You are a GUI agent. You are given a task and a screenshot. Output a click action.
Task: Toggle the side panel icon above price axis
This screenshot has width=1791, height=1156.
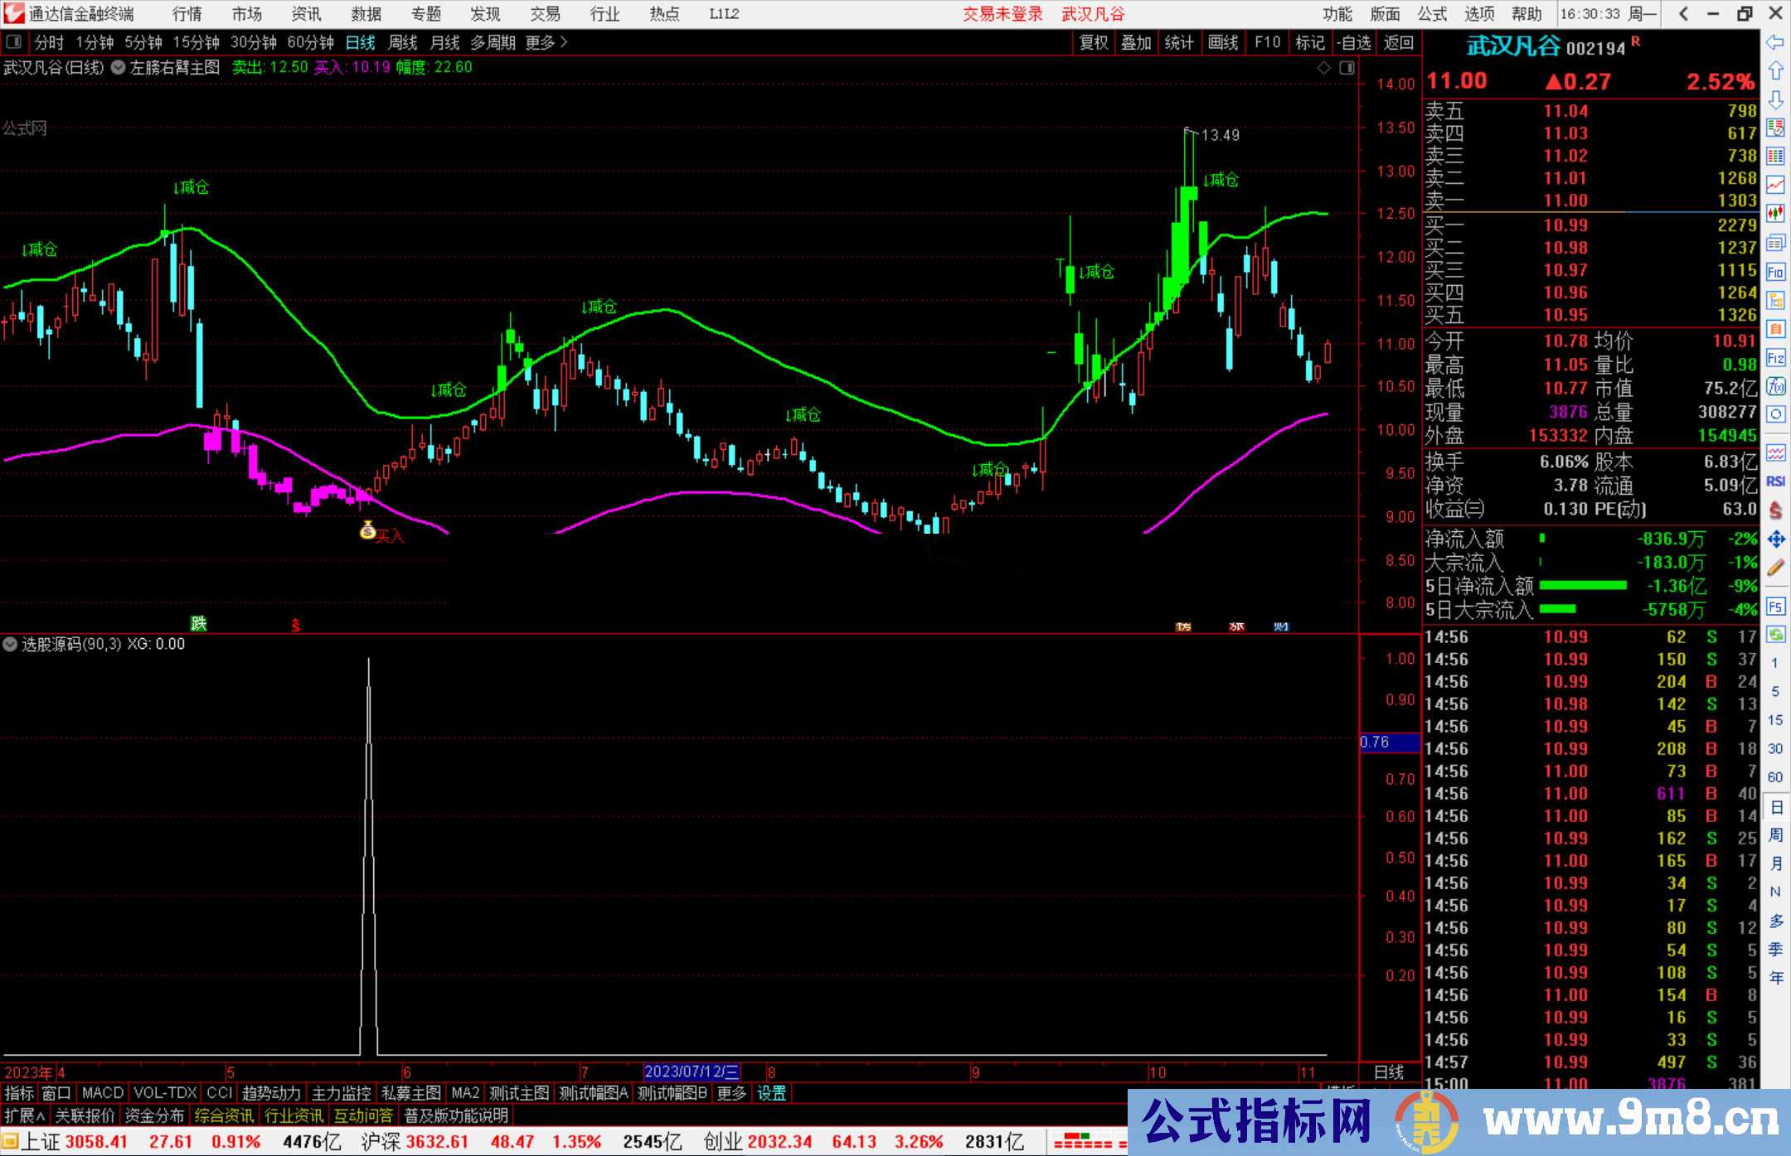(x=1347, y=68)
